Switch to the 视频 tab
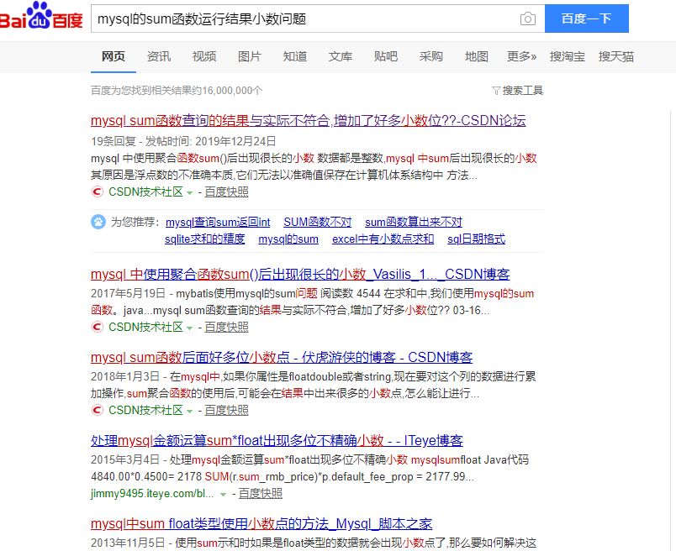Image resolution: width=676 pixels, height=551 pixels. click(x=204, y=56)
